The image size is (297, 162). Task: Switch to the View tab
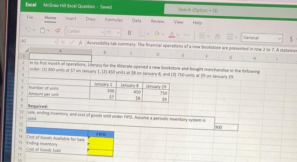(x=179, y=22)
